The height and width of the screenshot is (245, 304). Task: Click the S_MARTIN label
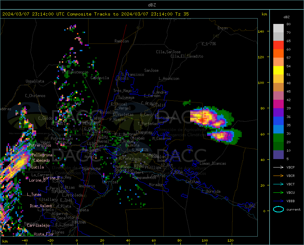click(x=140, y=150)
